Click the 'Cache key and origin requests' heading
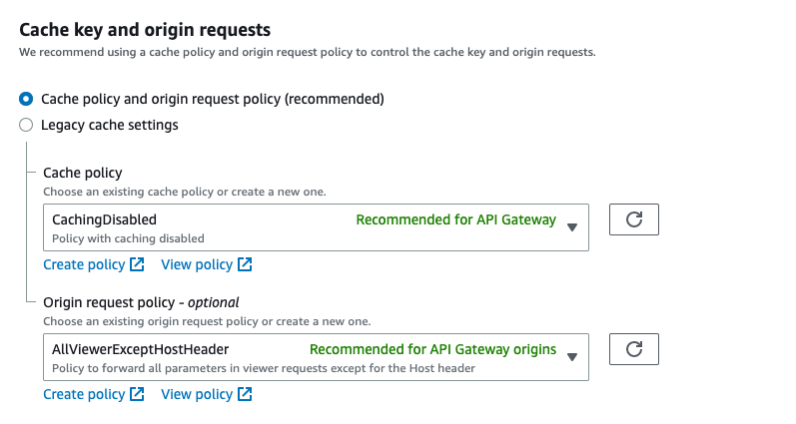Image resolution: width=796 pixels, height=424 pixels. [145, 30]
